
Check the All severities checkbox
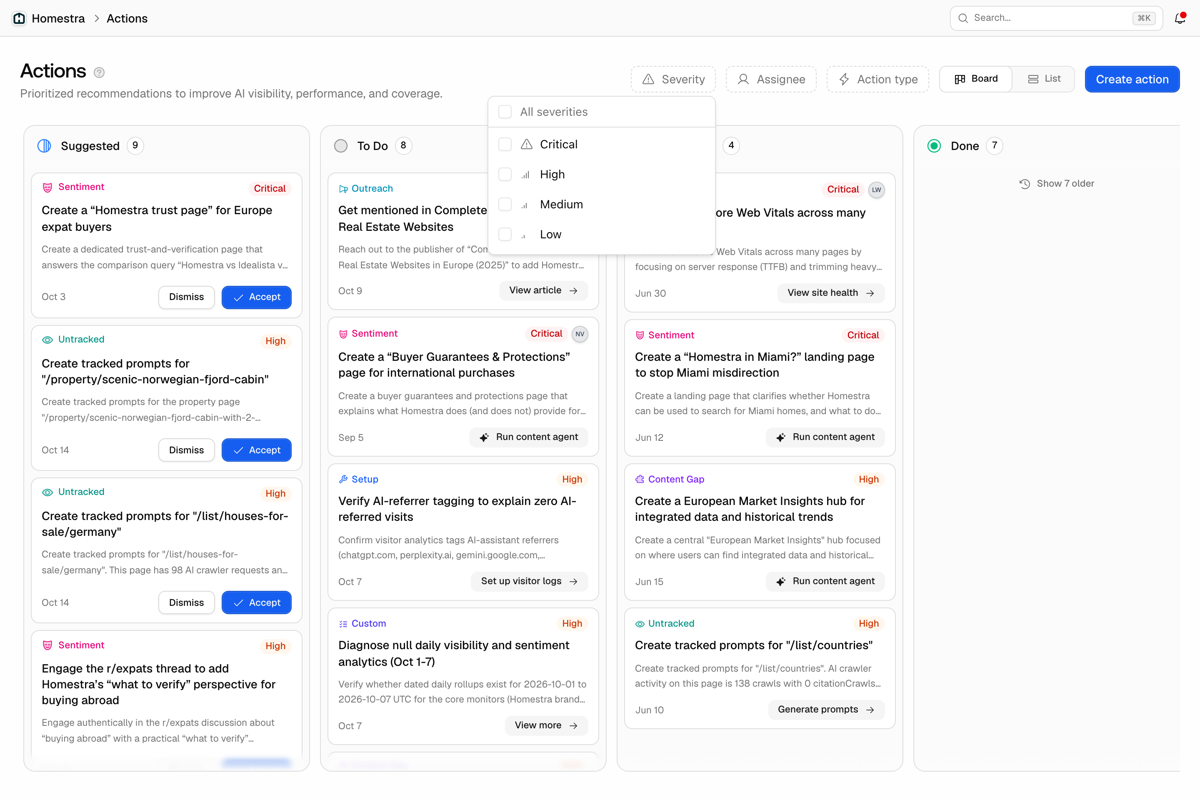pos(505,112)
